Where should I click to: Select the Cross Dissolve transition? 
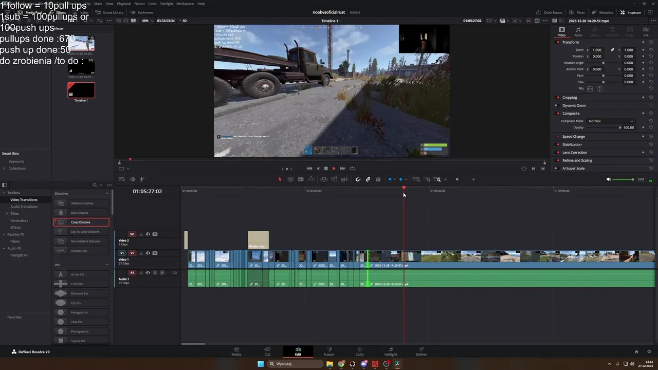81,222
